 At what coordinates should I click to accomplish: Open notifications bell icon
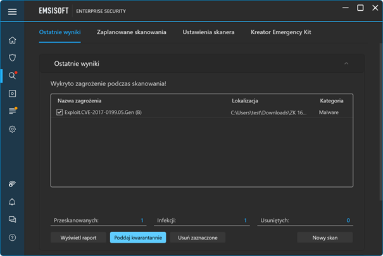point(12,202)
